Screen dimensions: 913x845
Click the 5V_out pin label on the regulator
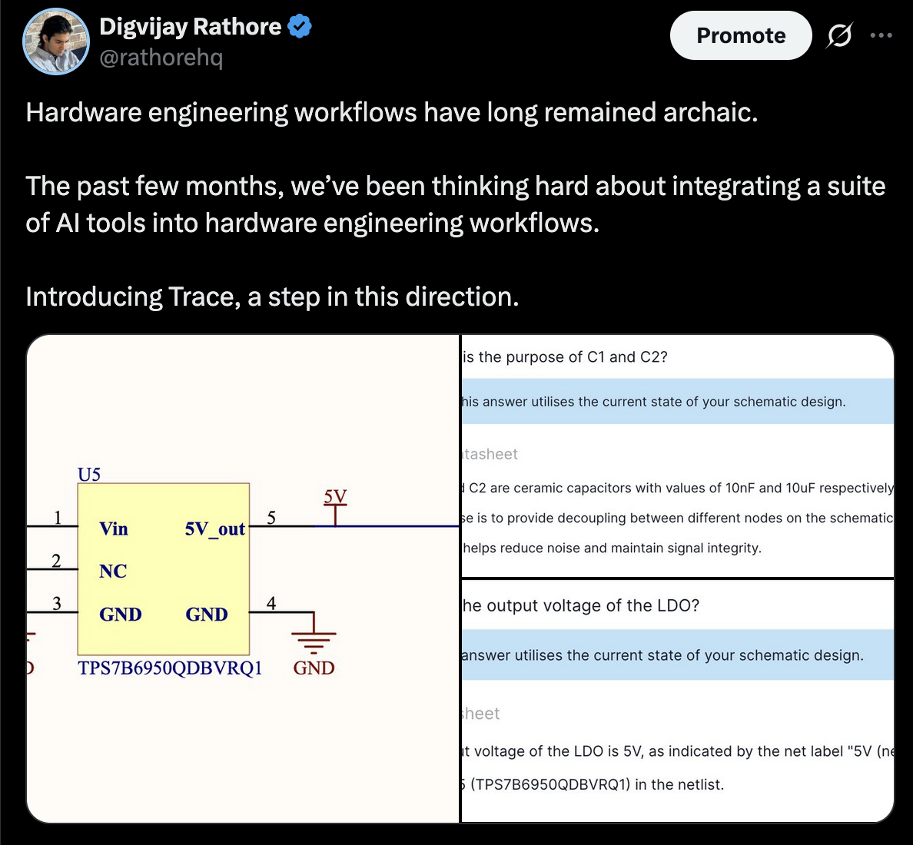point(214,529)
